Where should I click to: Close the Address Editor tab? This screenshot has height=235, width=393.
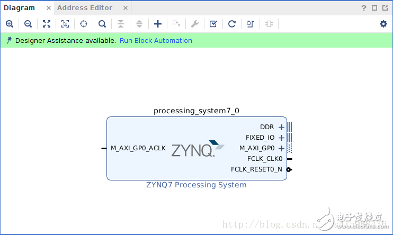[126, 8]
